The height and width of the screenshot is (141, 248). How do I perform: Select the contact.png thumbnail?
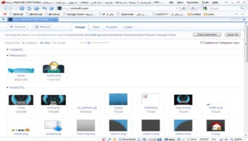tap(53, 125)
